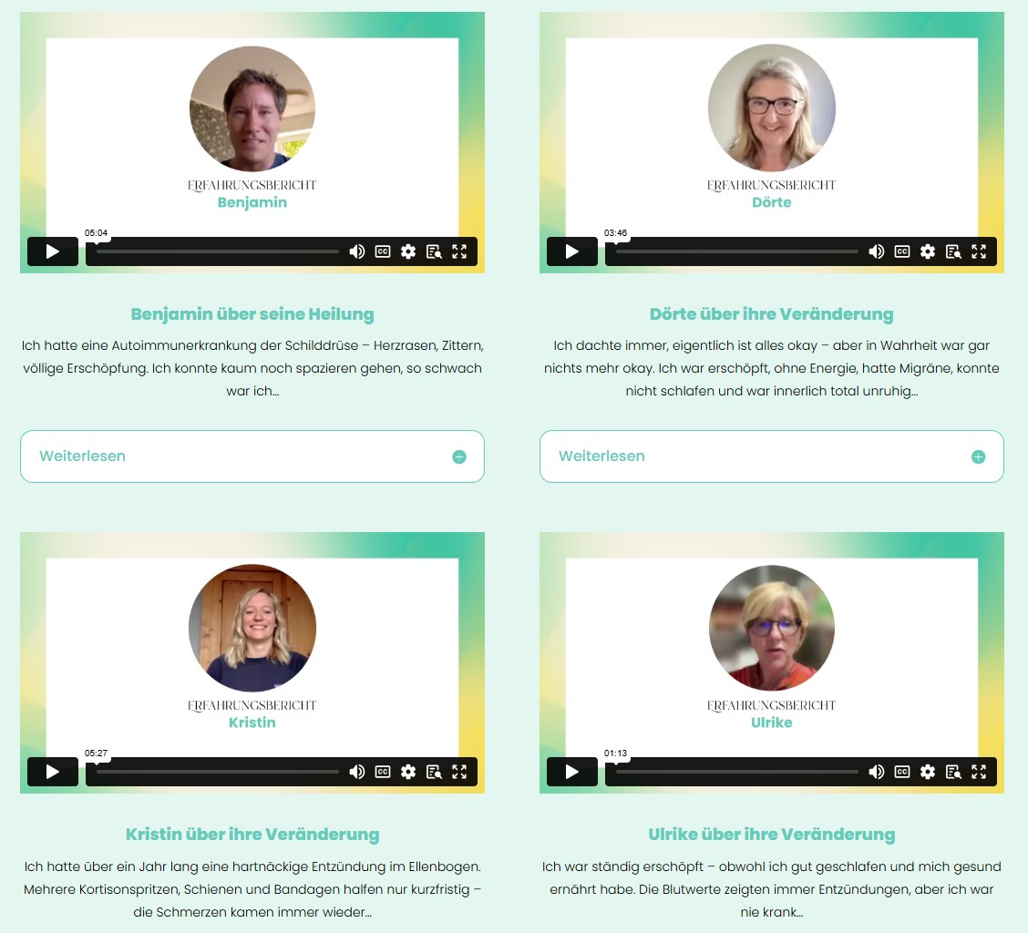Play Ulrike's testimonial video
The image size is (1028, 933).
[571, 772]
